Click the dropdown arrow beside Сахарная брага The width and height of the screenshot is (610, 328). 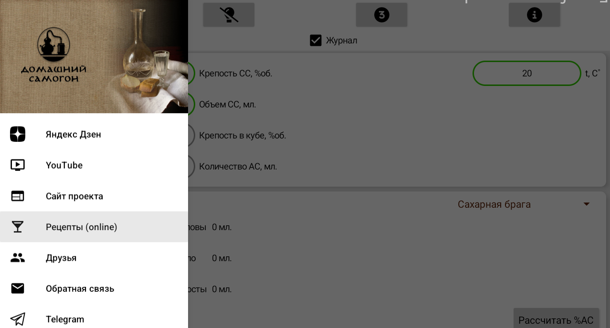[587, 204]
